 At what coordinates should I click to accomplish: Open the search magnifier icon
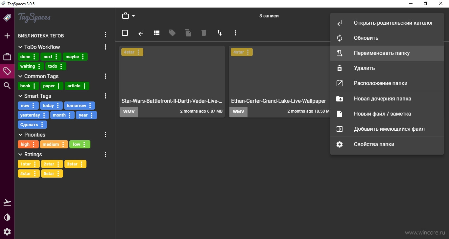pyautogui.click(x=7, y=86)
